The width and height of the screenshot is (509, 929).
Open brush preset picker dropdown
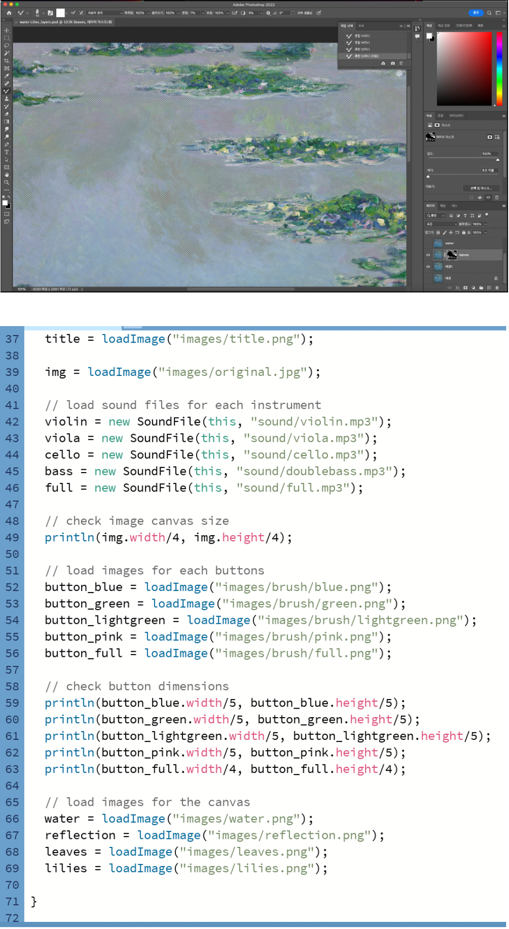click(x=43, y=13)
